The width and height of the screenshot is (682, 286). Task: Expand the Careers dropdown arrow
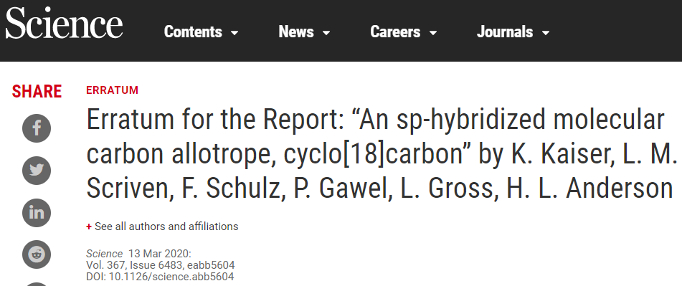click(432, 32)
